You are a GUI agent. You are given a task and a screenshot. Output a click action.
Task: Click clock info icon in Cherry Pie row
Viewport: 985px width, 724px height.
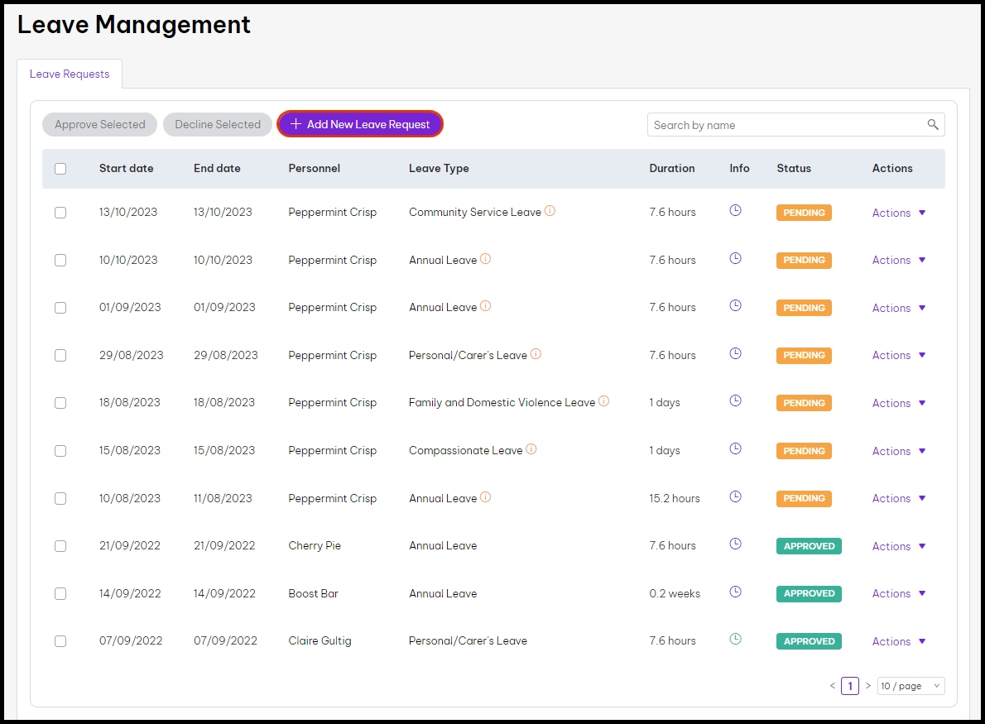pyautogui.click(x=735, y=544)
